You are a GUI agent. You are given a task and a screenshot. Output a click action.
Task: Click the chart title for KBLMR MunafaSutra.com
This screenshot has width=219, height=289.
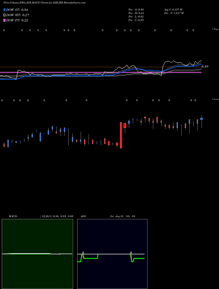pyautogui.click(x=44, y=3)
